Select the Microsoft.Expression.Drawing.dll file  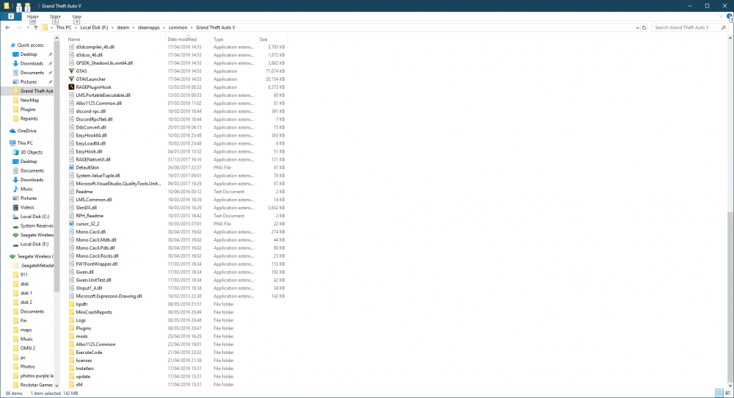click(109, 296)
